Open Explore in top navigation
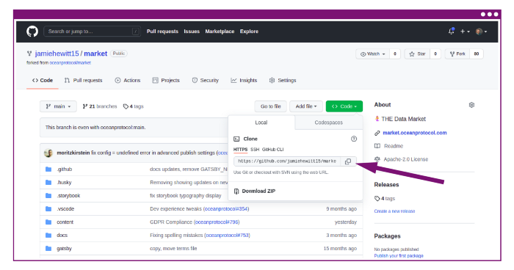Viewport: 514px width, 270px height. coord(249,32)
